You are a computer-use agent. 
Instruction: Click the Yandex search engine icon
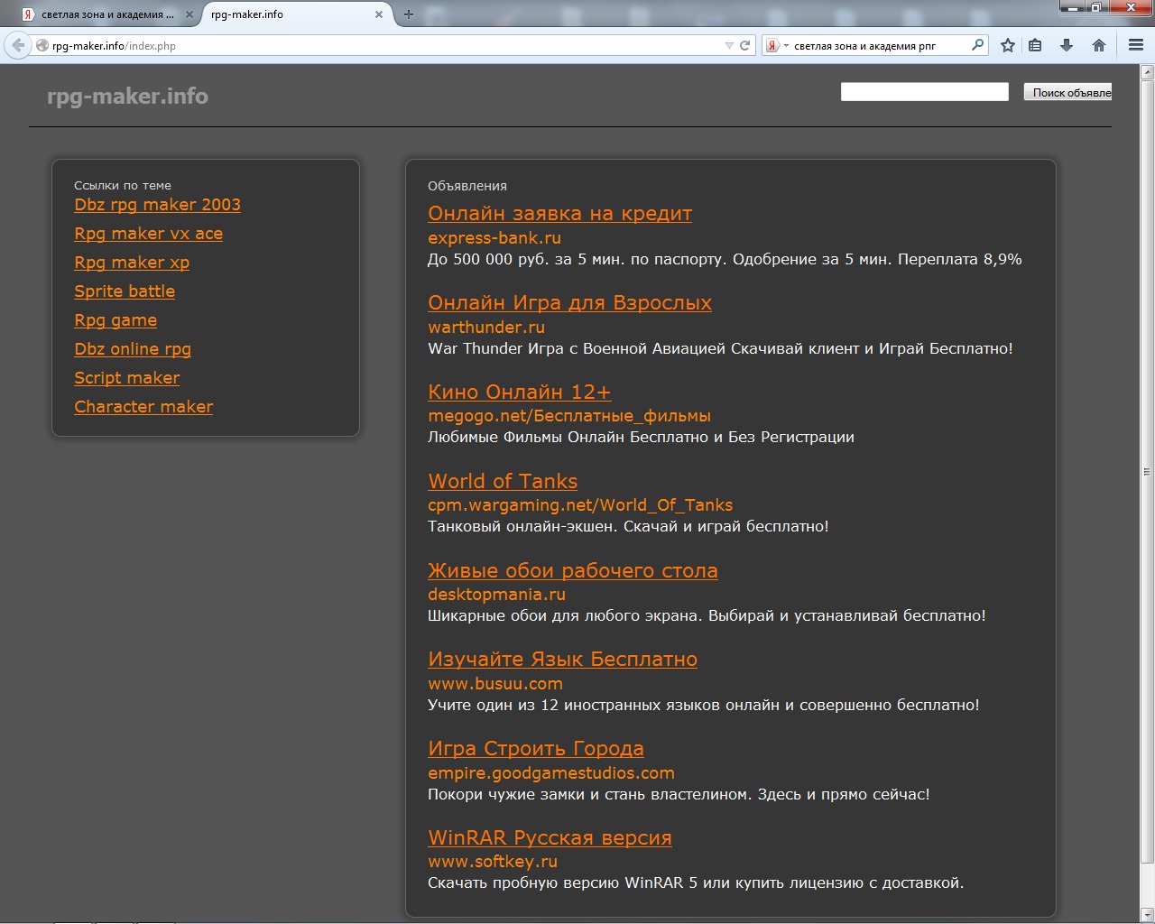point(772,45)
